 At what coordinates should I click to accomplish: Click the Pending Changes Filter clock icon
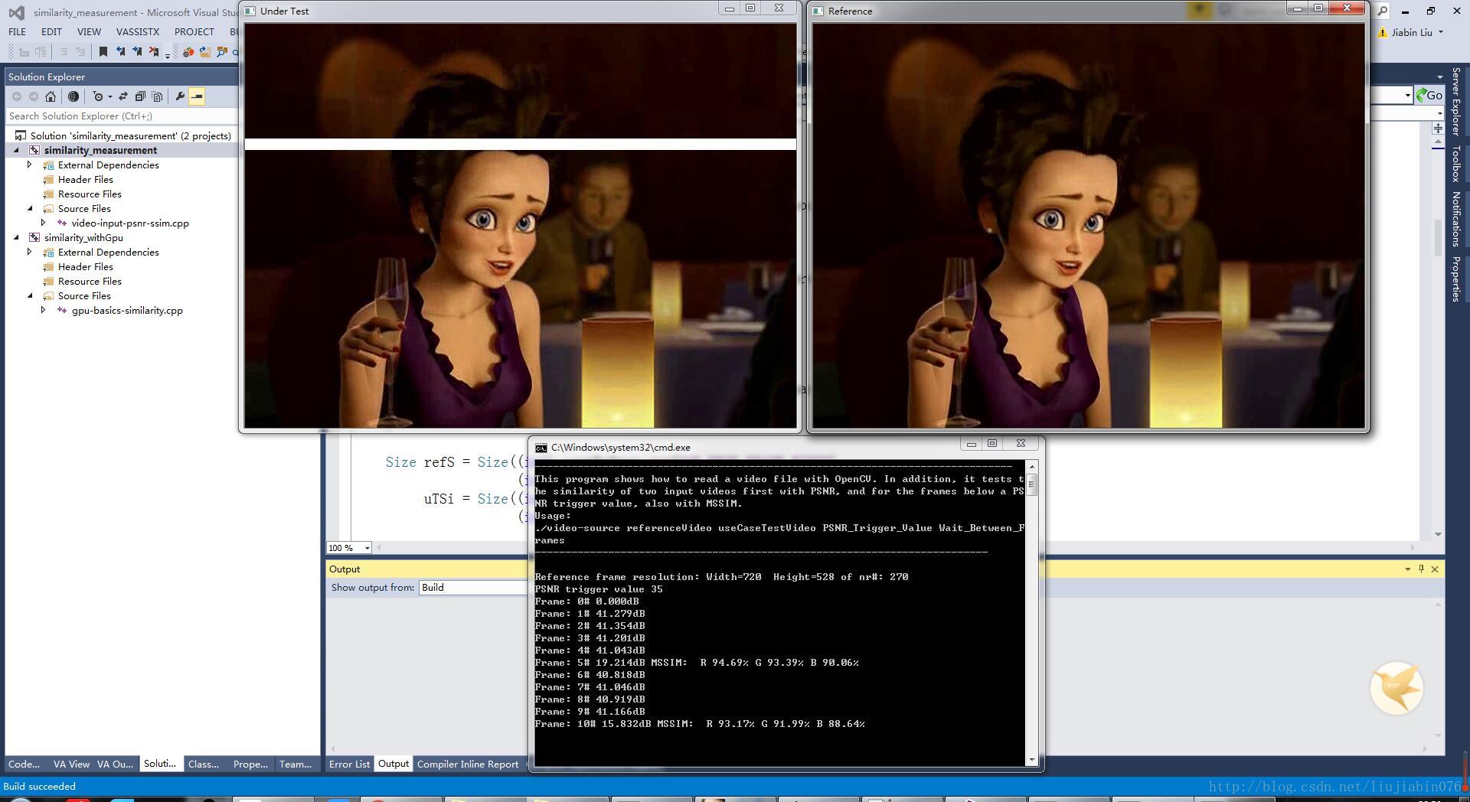click(x=98, y=96)
